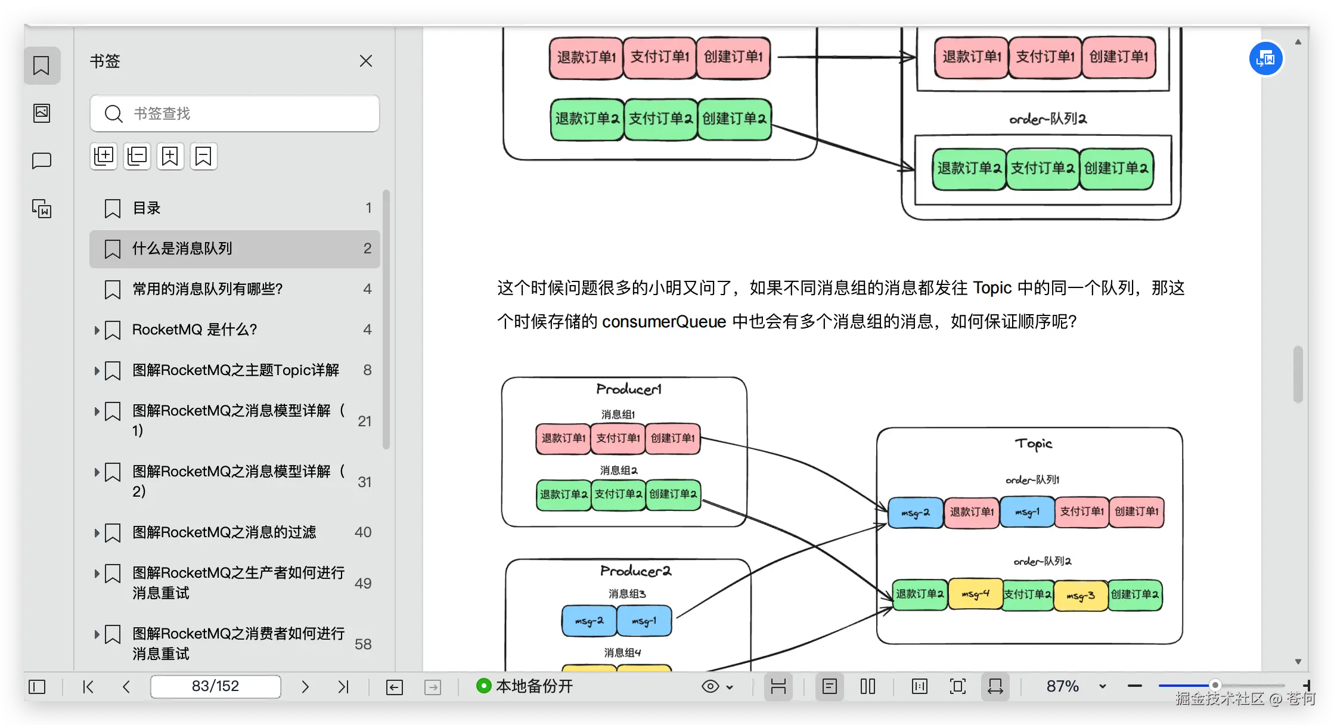Click the zoom slider handle
The image size is (1334, 725).
coord(1216,686)
